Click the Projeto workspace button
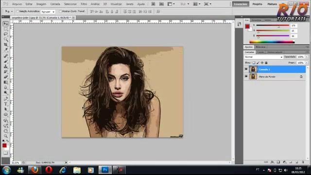 (x=257, y=4)
